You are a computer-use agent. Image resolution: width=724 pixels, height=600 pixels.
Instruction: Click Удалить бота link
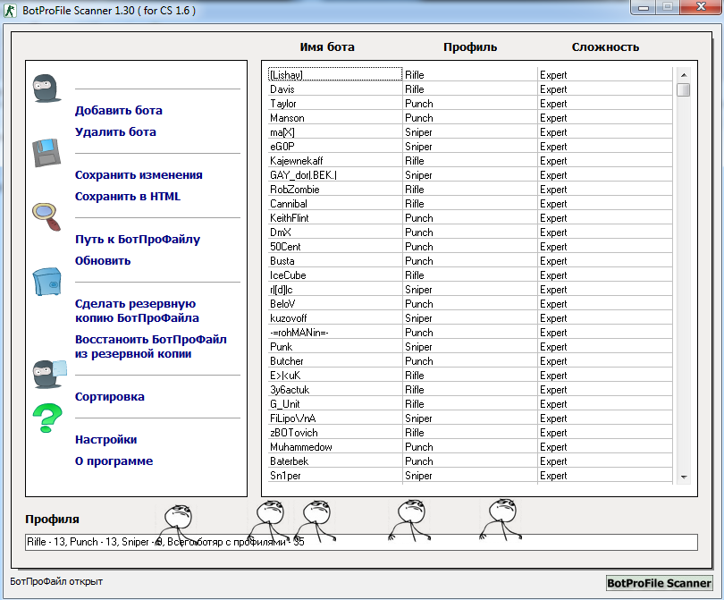pos(115,132)
